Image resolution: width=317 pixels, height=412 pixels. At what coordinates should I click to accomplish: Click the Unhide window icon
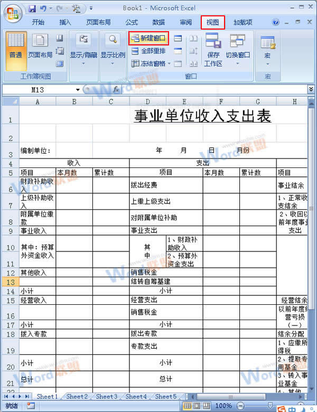(178, 63)
